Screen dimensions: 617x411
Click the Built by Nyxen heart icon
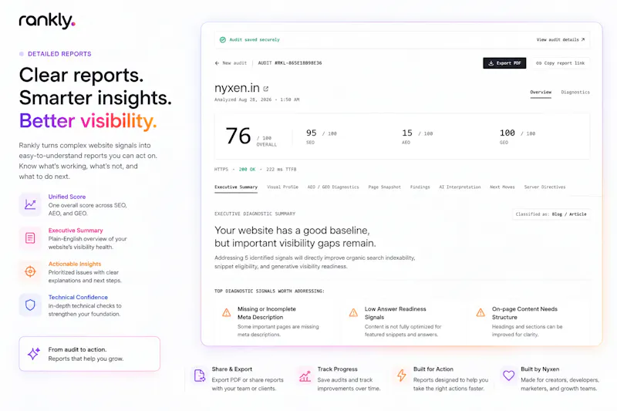(509, 376)
